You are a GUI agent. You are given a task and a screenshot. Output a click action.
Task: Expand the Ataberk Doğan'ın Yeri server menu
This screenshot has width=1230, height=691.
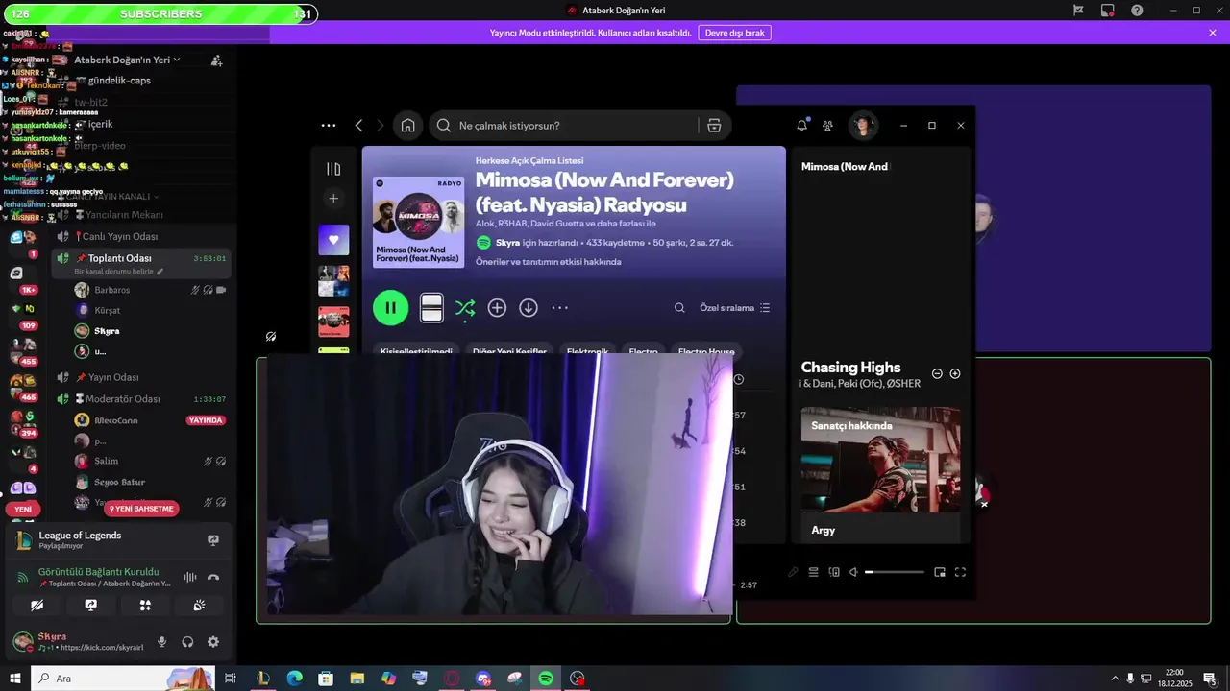click(x=128, y=60)
